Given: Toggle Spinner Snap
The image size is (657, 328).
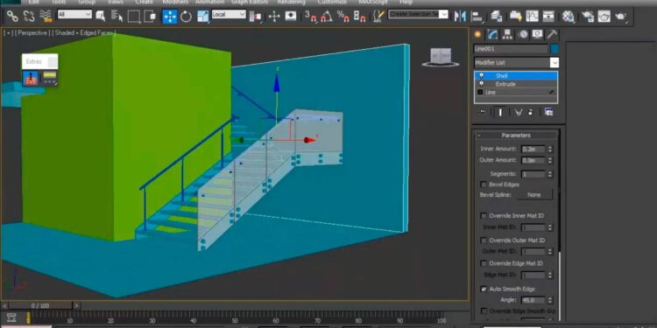Looking at the screenshot, I should click(359, 16).
